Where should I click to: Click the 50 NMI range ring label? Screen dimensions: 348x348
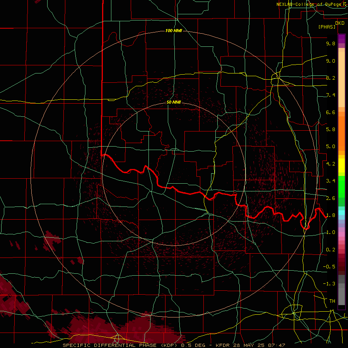[x=174, y=102]
